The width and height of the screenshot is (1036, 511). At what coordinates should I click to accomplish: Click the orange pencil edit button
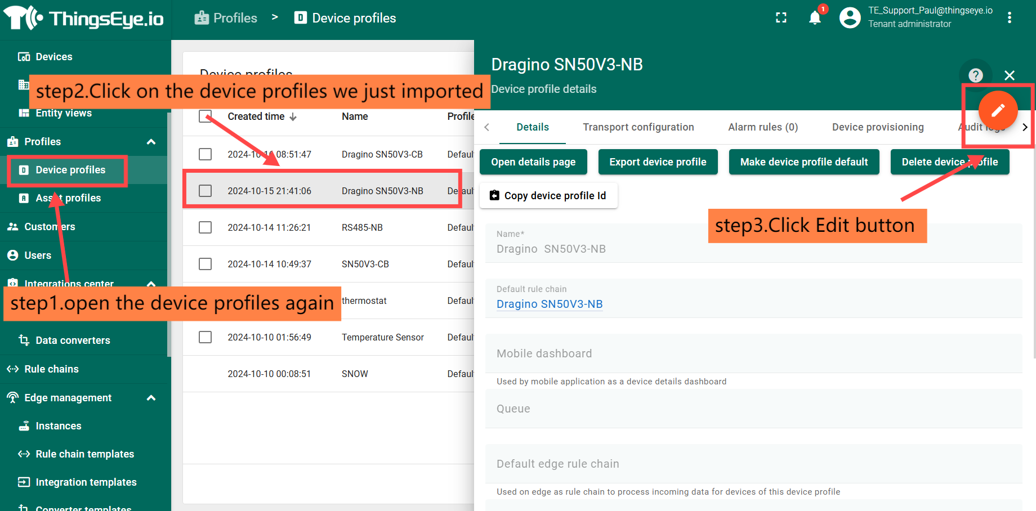997,110
